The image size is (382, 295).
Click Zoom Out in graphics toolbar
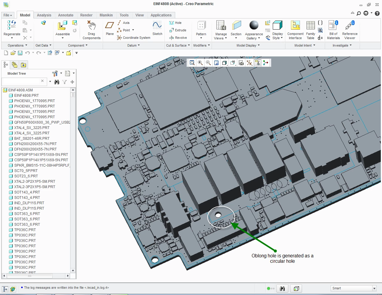tap(208, 63)
